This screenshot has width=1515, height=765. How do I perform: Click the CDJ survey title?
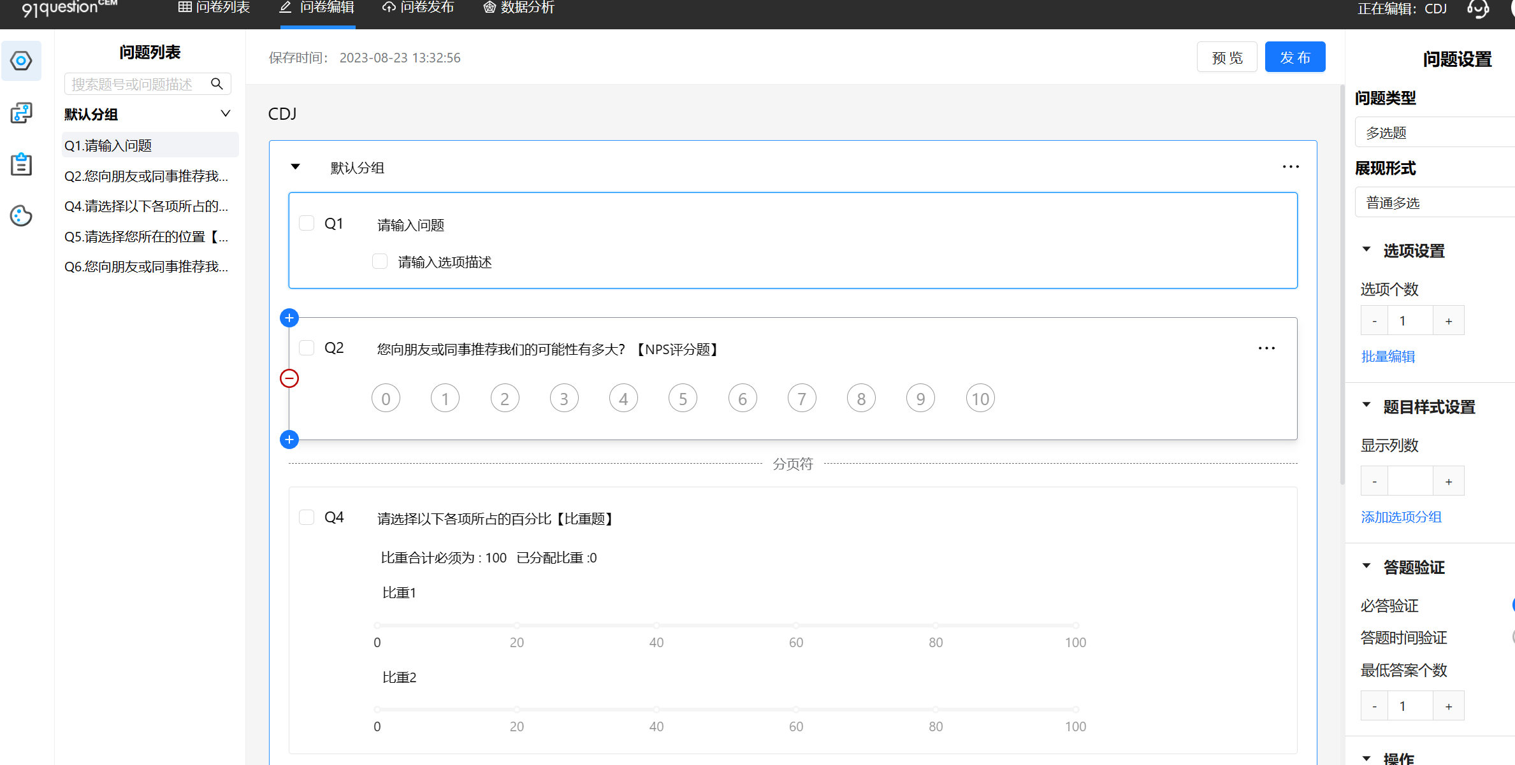pyautogui.click(x=282, y=113)
